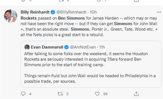
Task: Click the retweet count 3
Action: pyautogui.click(x=67, y=94)
